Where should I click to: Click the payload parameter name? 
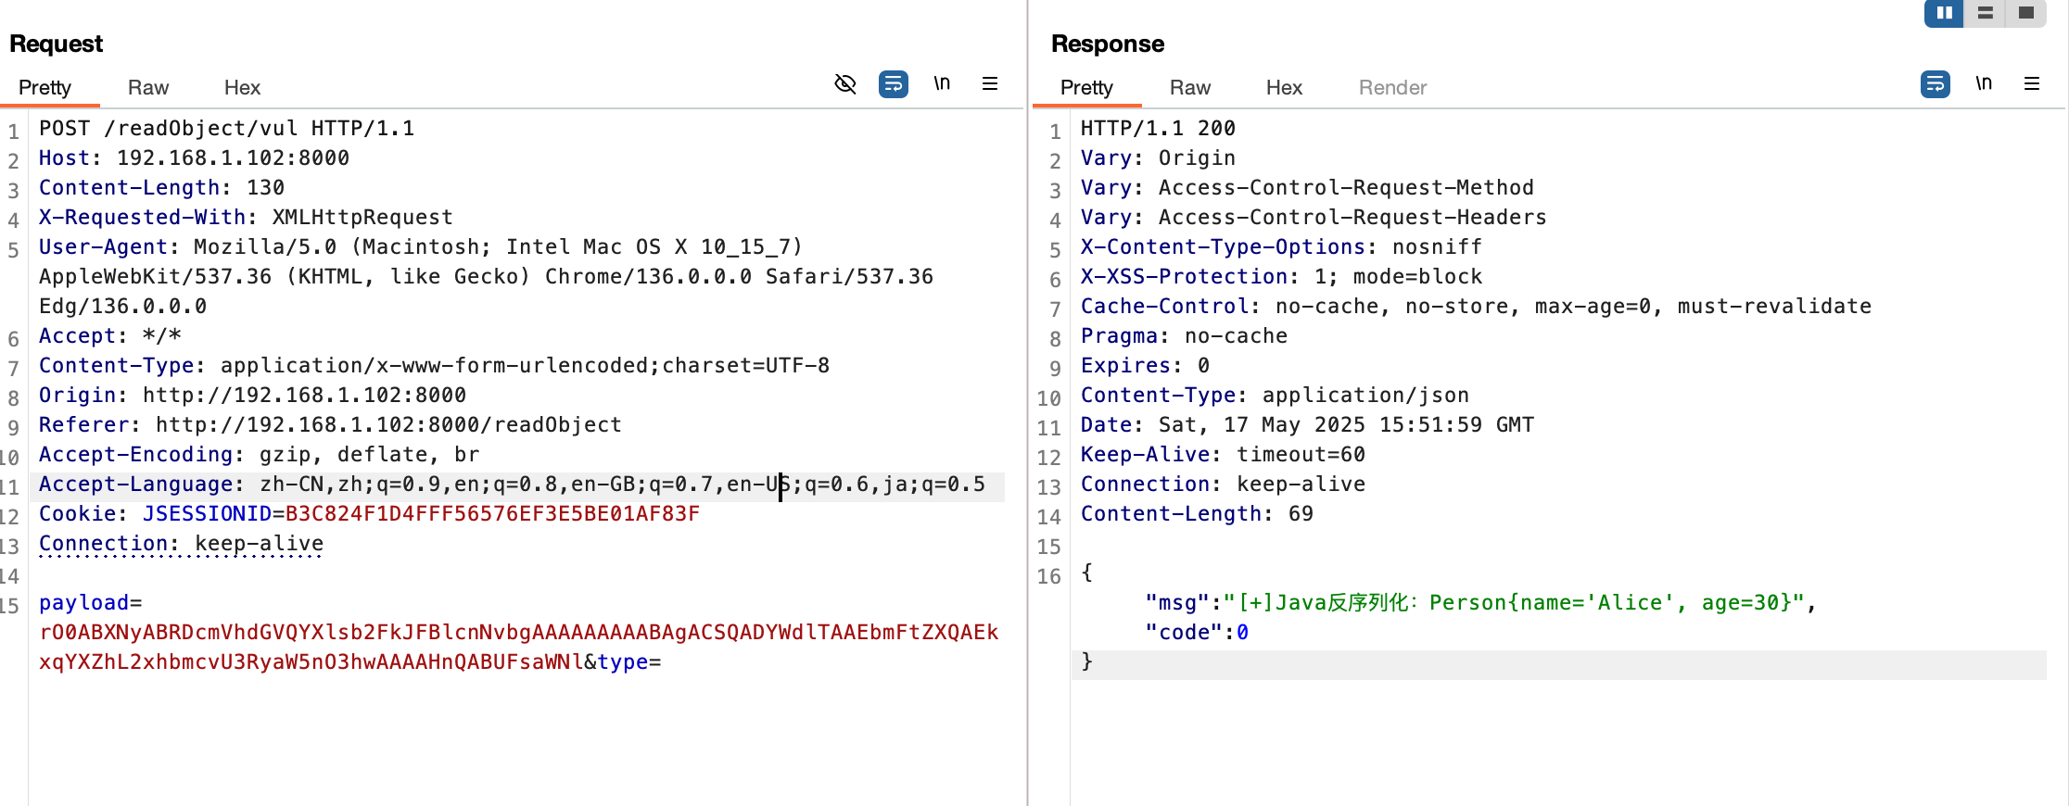(83, 602)
